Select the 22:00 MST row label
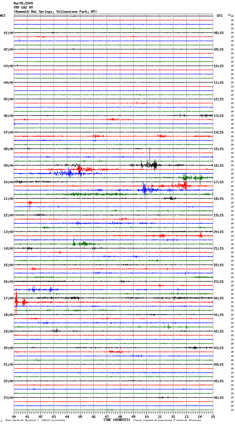 (x=9, y=381)
